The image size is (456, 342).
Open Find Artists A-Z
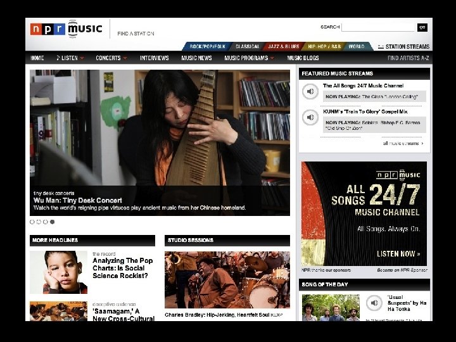408,58
